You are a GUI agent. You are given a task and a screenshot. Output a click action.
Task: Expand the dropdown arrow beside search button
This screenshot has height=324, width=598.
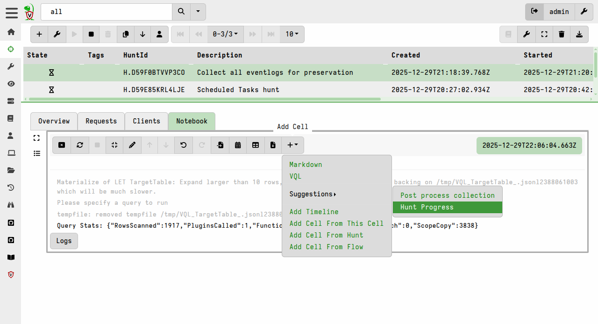(x=198, y=12)
